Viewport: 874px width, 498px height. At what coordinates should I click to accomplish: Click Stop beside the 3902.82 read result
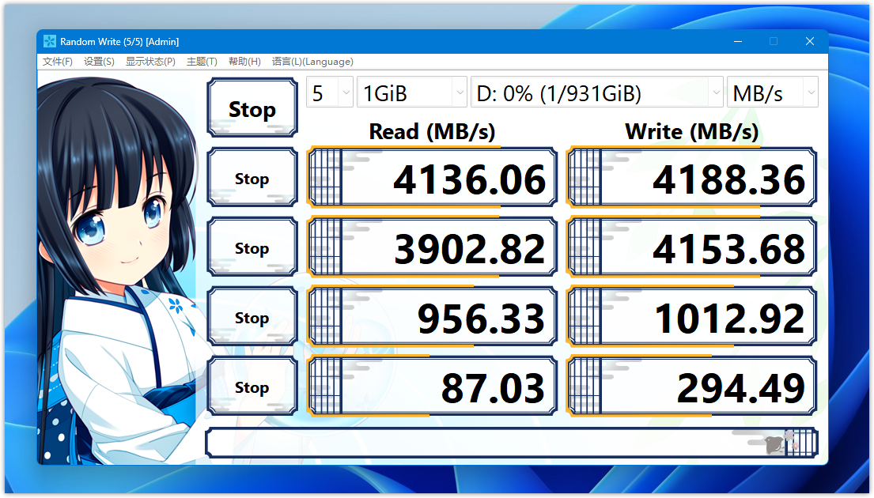click(252, 249)
